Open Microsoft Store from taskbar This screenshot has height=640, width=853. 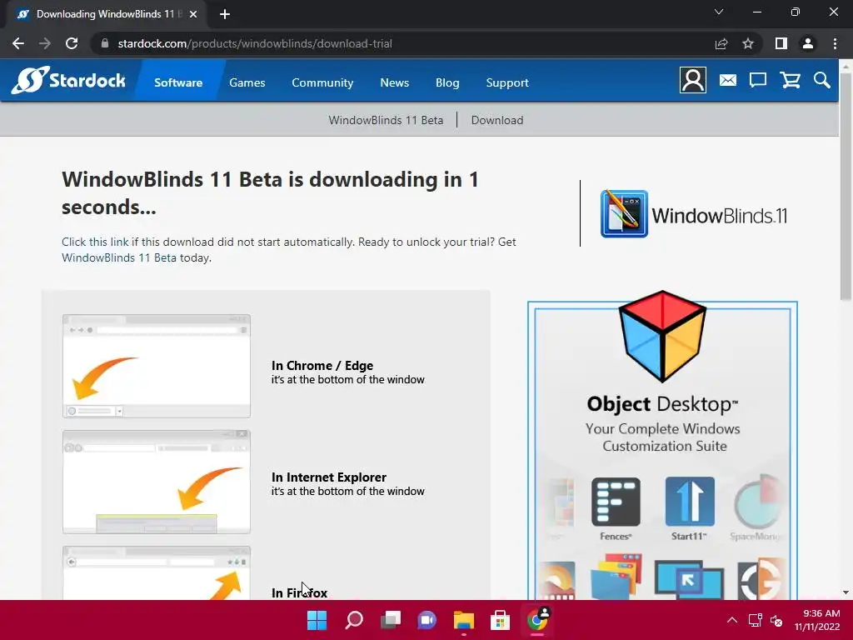[x=501, y=620]
